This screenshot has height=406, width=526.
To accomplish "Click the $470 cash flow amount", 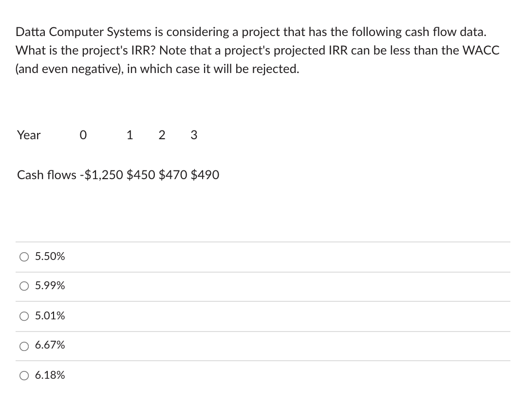I will [173, 175].
